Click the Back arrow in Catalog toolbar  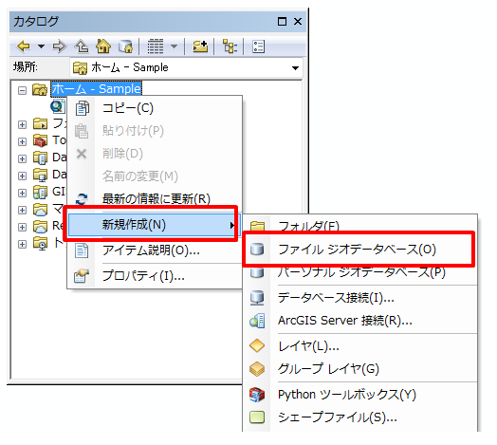point(24,46)
